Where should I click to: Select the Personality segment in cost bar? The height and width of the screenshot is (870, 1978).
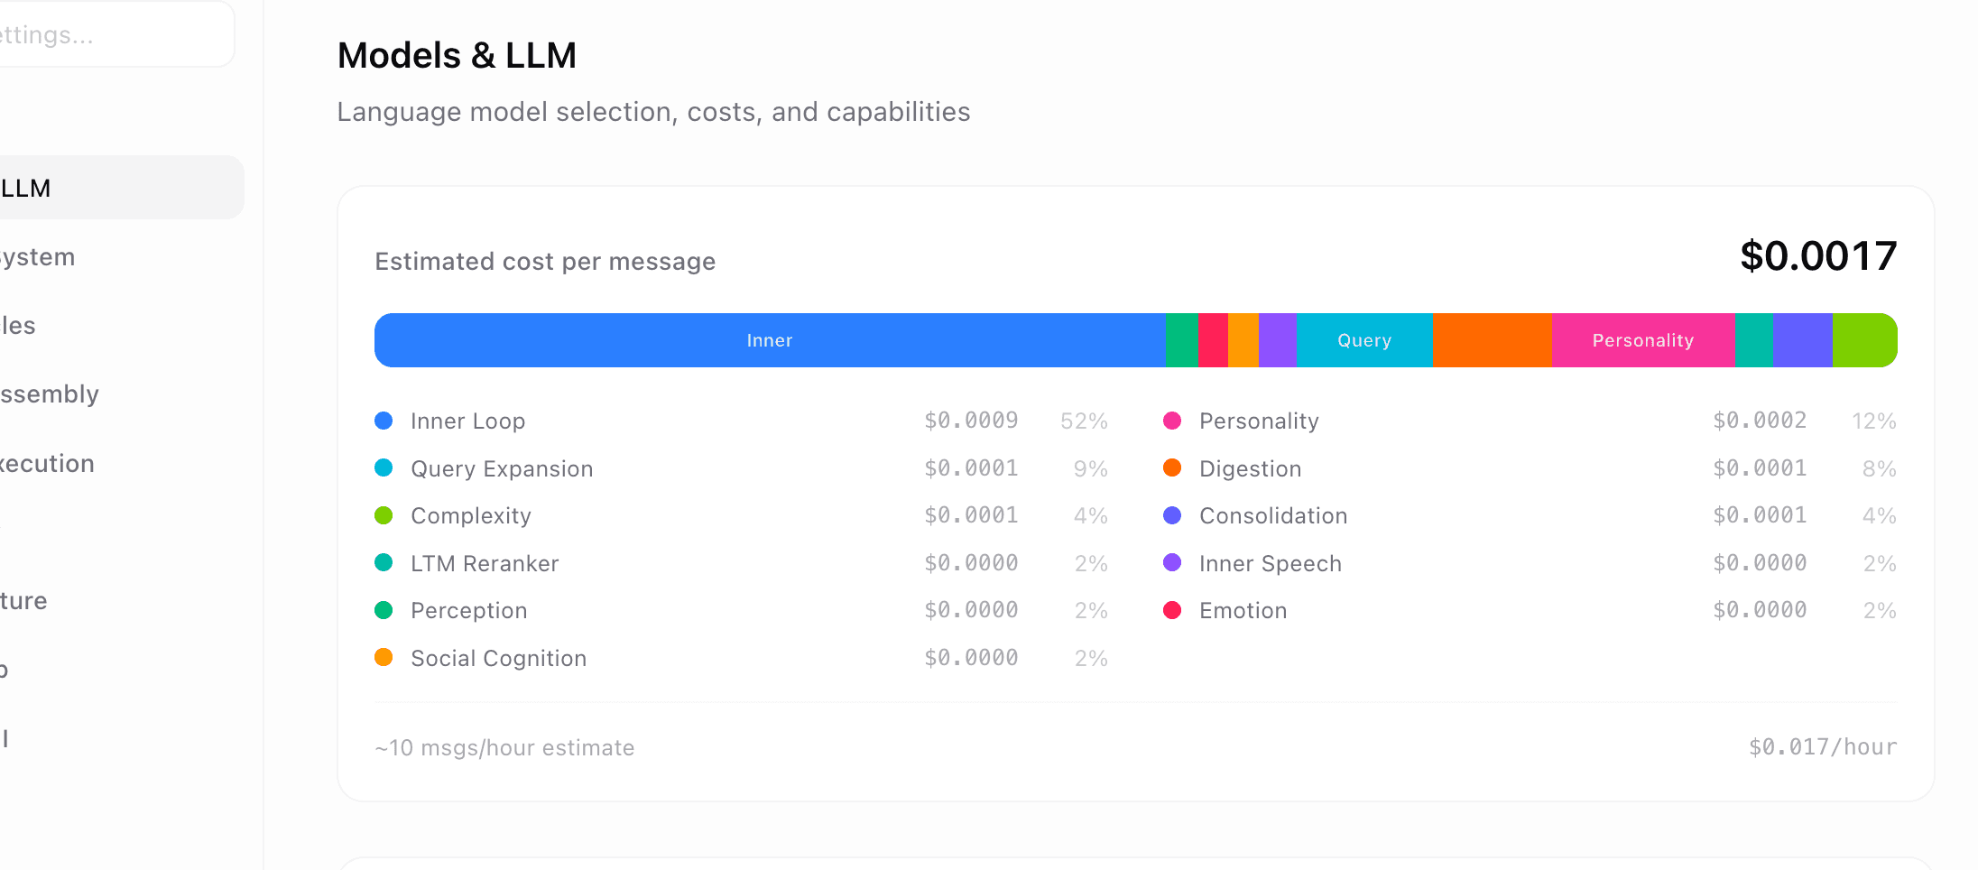(1643, 340)
